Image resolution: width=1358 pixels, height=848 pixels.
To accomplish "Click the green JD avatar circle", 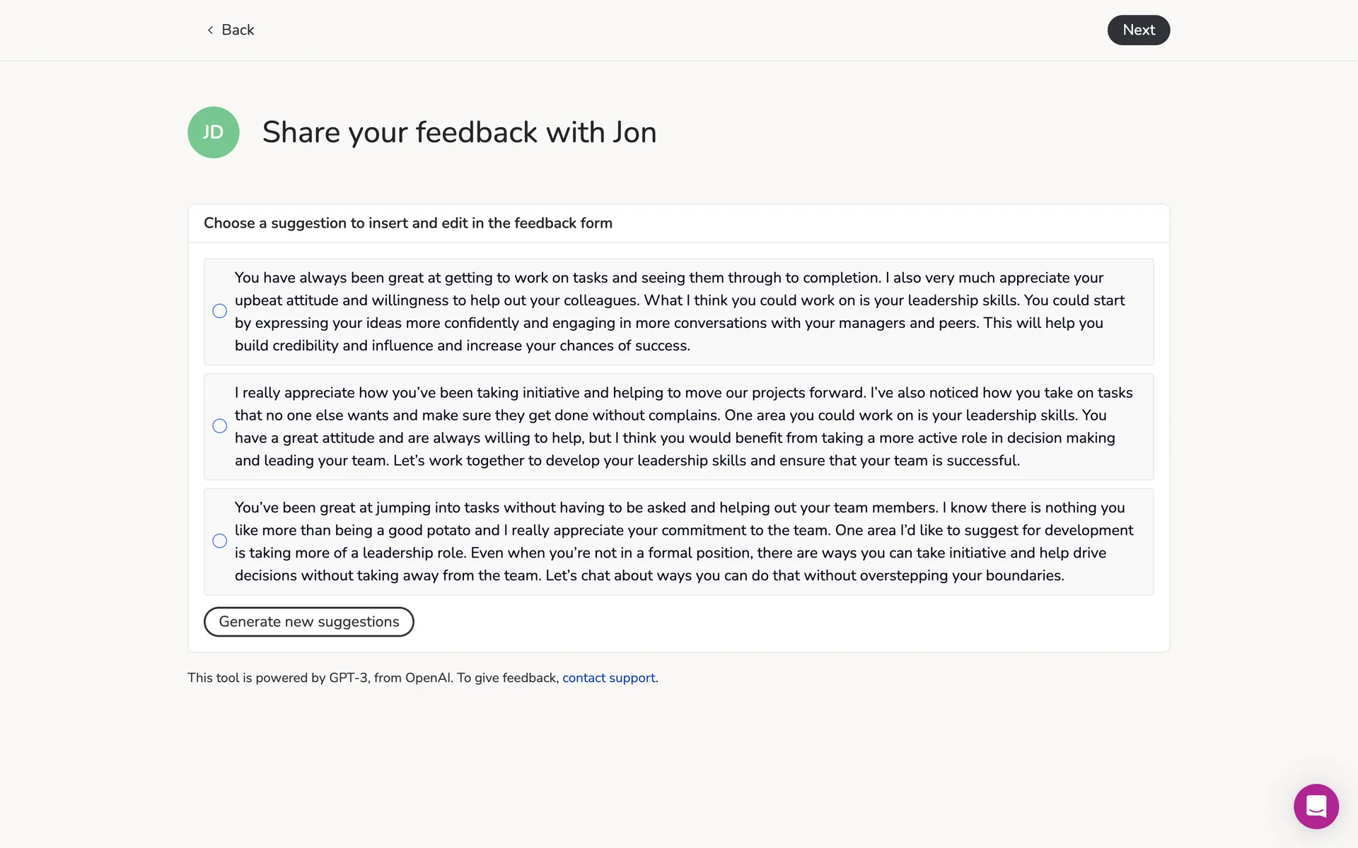I will (x=213, y=132).
